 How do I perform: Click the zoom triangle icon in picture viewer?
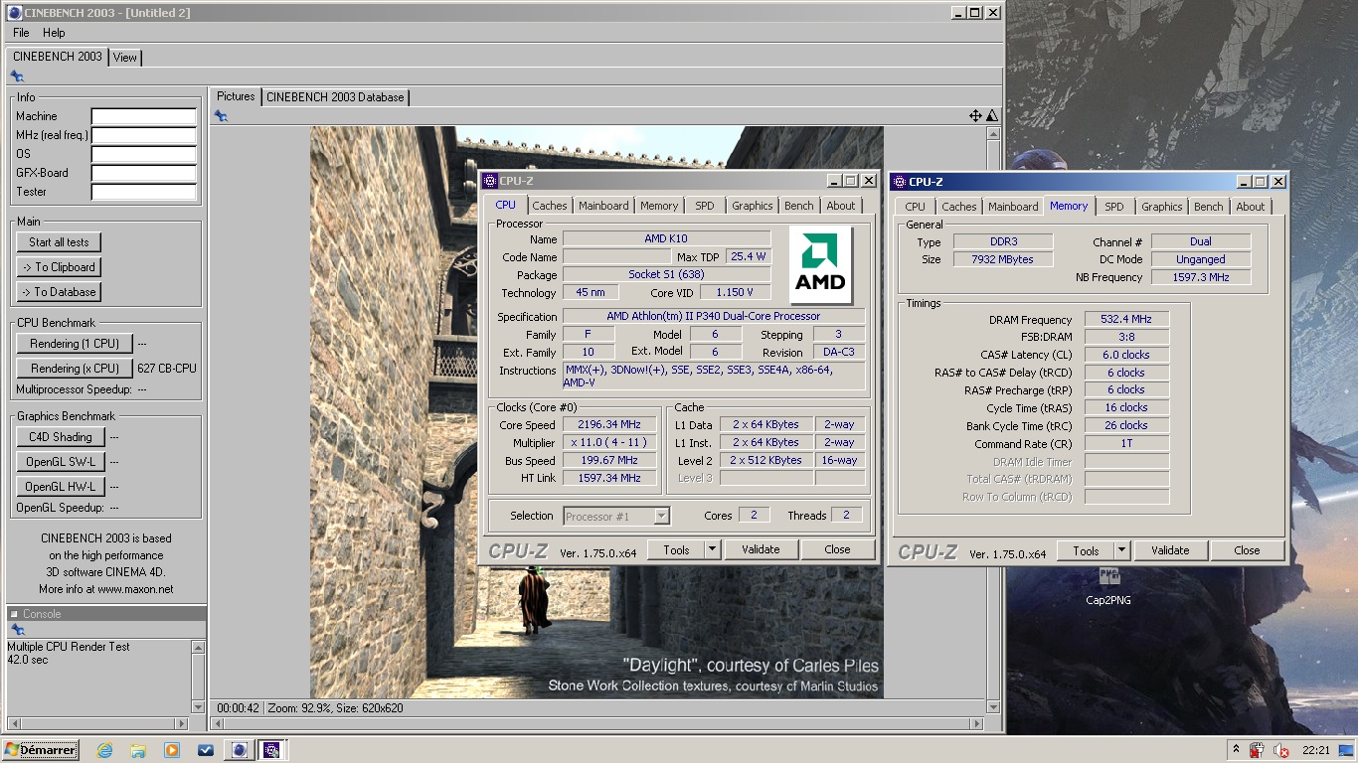pyautogui.click(x=991, y=116)
